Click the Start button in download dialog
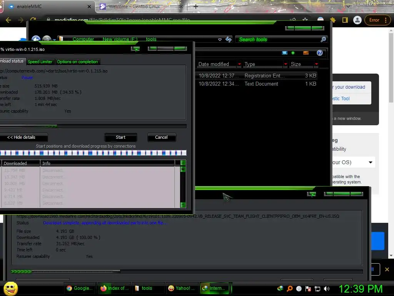Viewport: 394px width, 296px height. (x=120, y=137)
